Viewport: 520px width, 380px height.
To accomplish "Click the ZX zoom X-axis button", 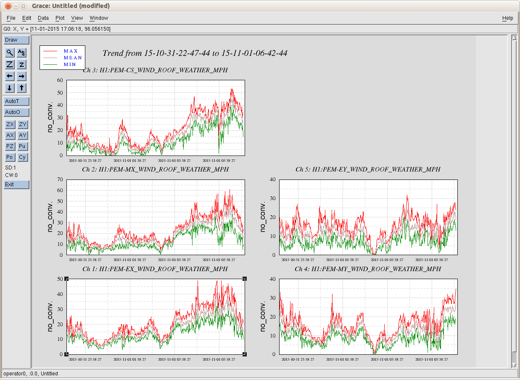I will (10, 124).
